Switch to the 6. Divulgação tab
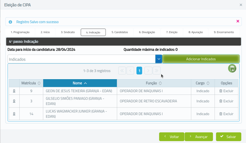The width and height of the screenshot is (246, 143). (147, 32)
